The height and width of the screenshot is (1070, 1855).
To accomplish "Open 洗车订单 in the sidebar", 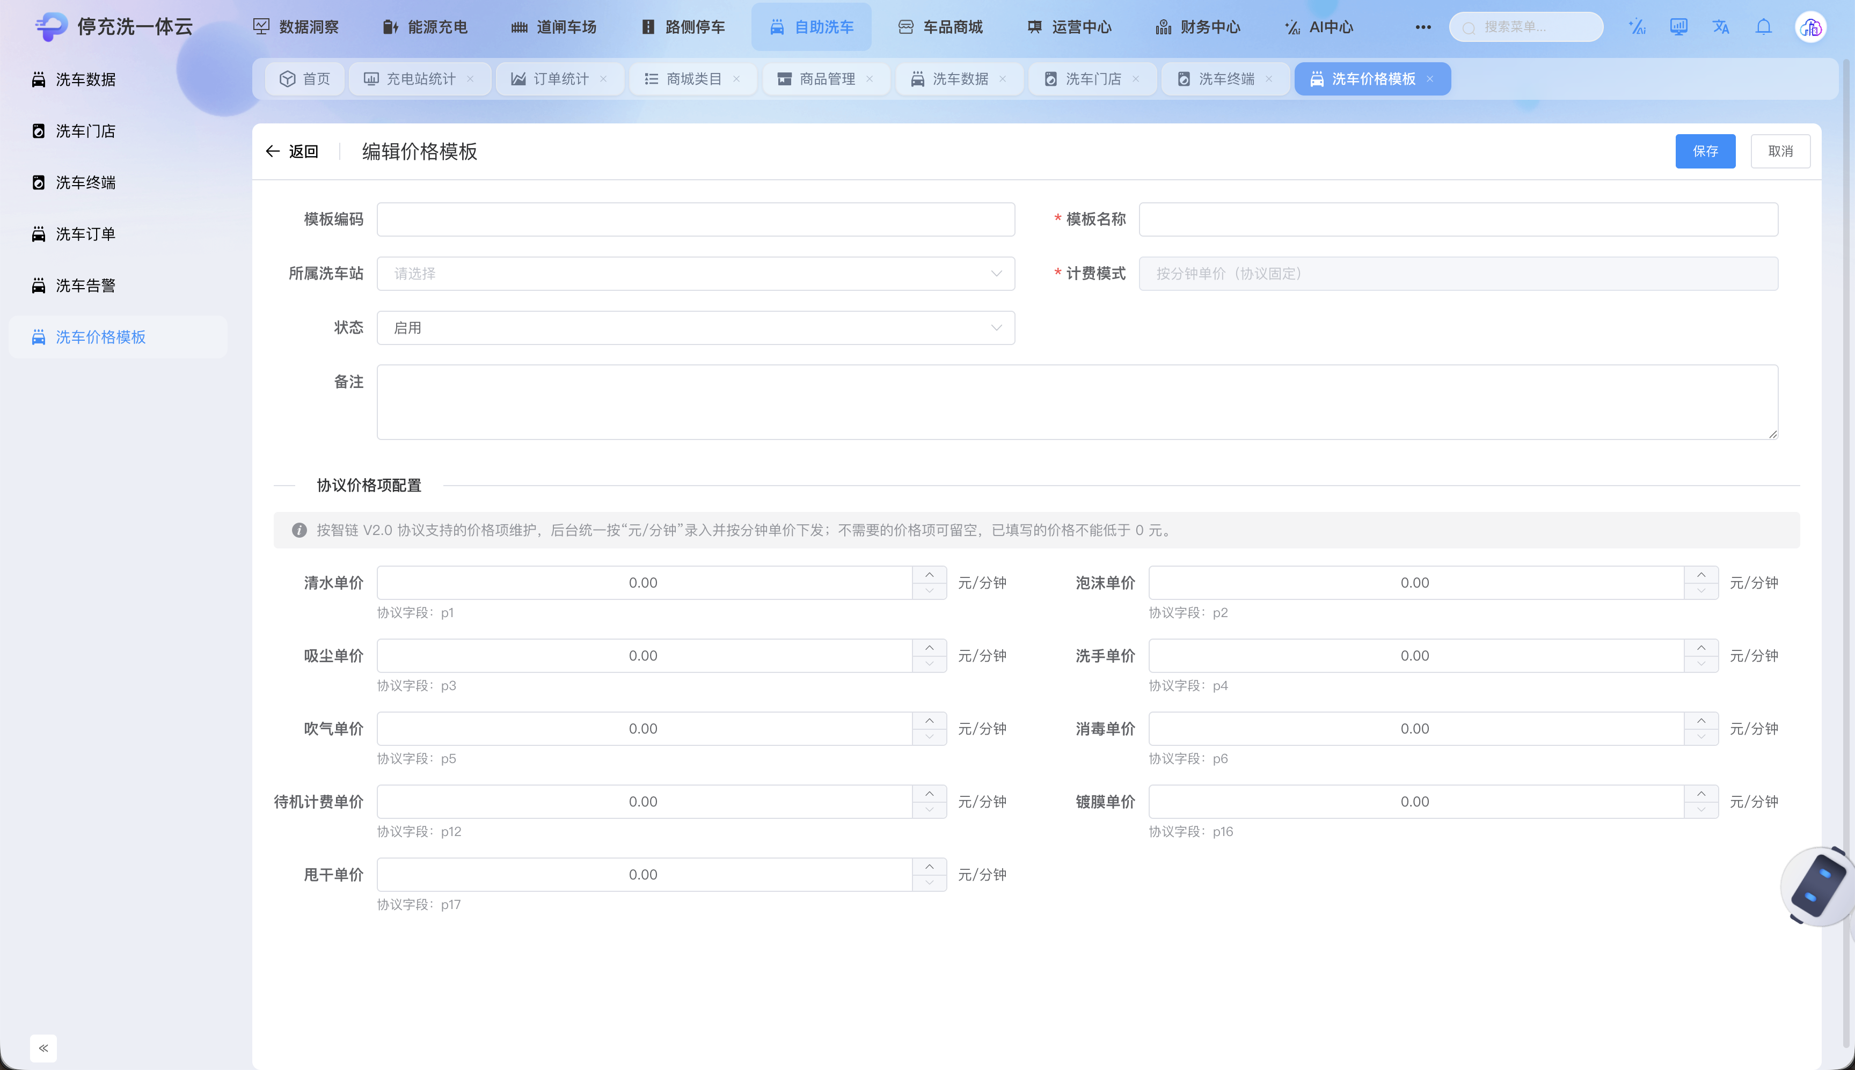I will pyautogui.click(x=118, y=234).
